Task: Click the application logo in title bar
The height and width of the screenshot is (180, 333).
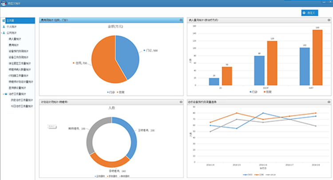Action: click(4, 3)
